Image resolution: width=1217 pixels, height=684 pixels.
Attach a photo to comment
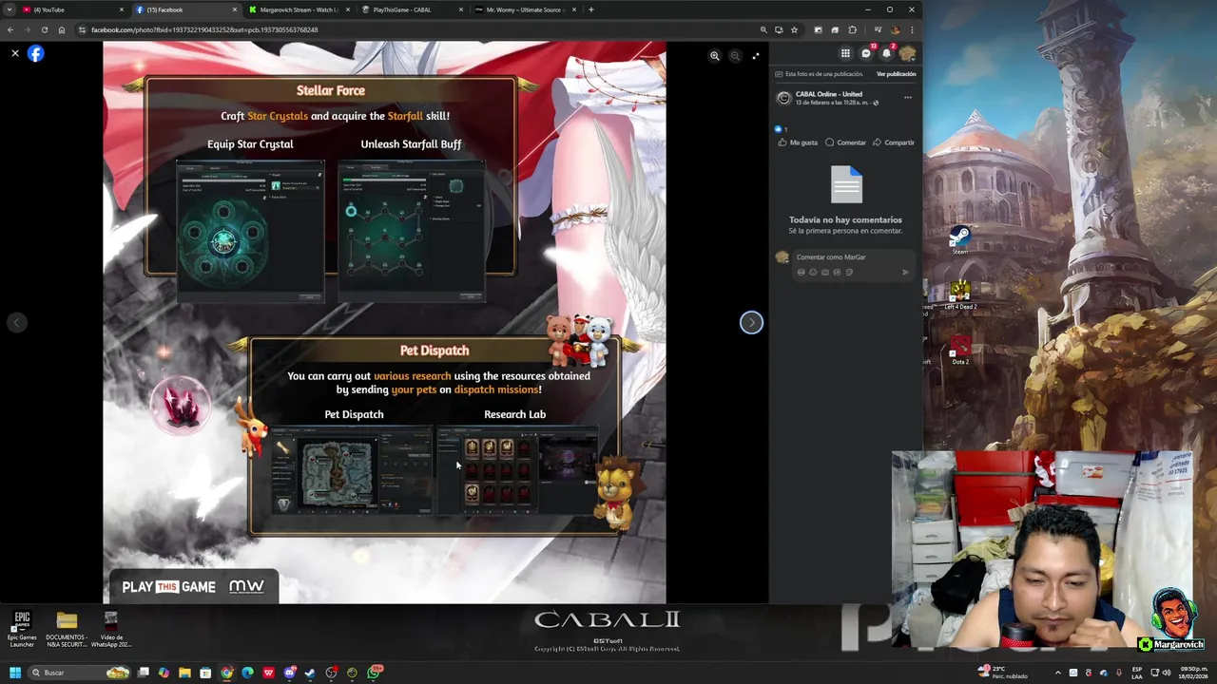[825, 273]
